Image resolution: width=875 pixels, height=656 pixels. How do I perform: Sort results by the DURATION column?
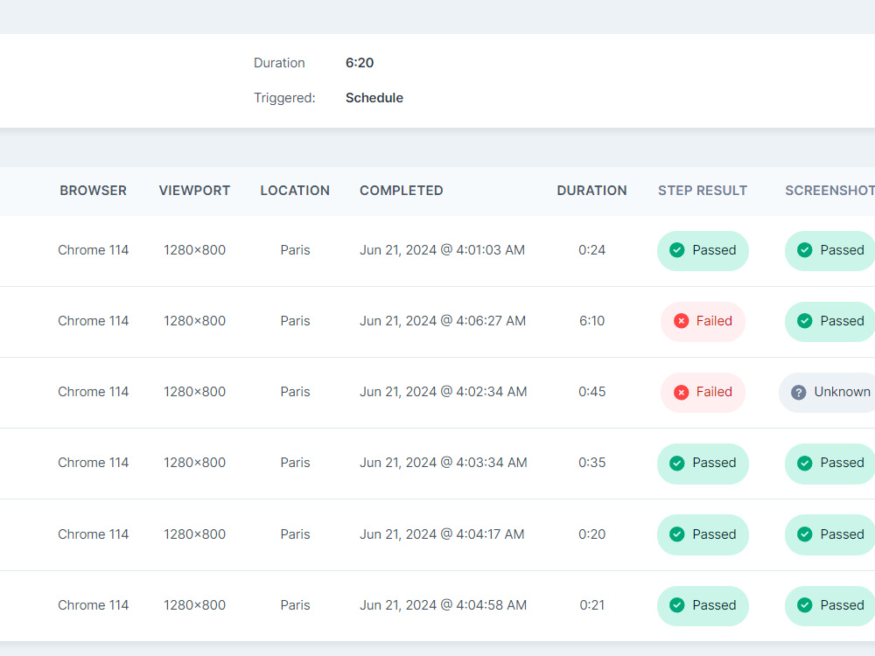pyautogui.click(x=592, y=190)
